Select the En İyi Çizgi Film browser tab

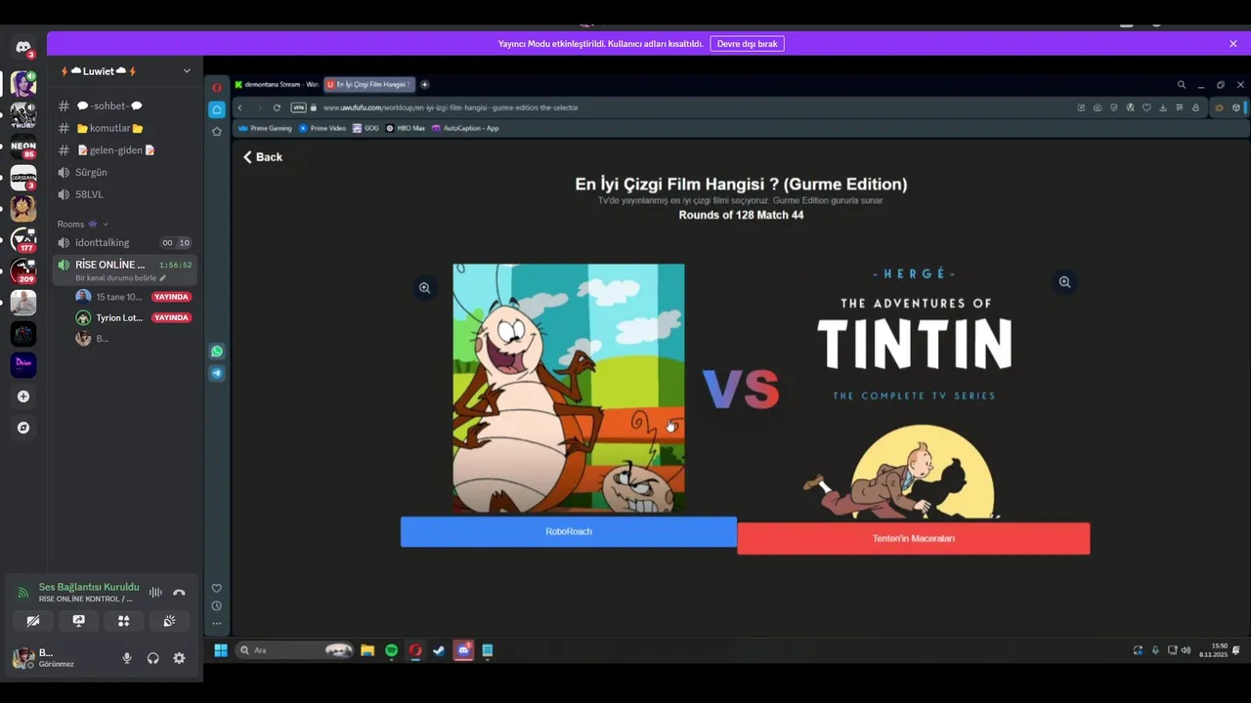pyautogui.click(x=370, y=85)
